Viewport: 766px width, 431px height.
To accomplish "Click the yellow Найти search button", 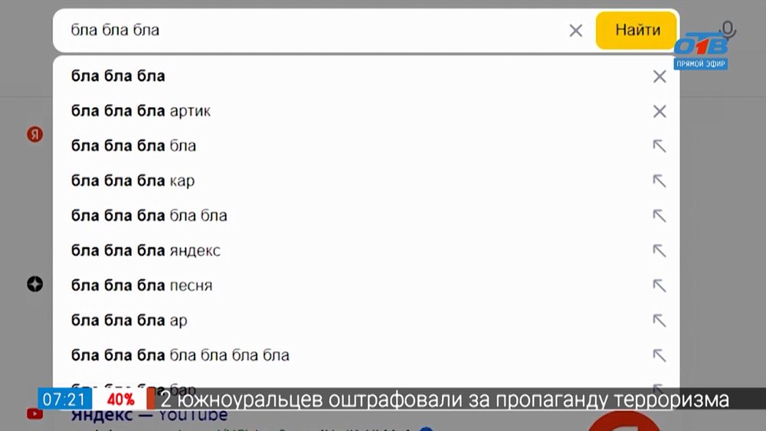I will click(x=636, y=31).
